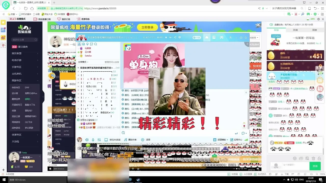Image resolution: width=326 pixels, height=183 pixels.
Task: Open the 魔兽世界 game category
Action: 16,99
